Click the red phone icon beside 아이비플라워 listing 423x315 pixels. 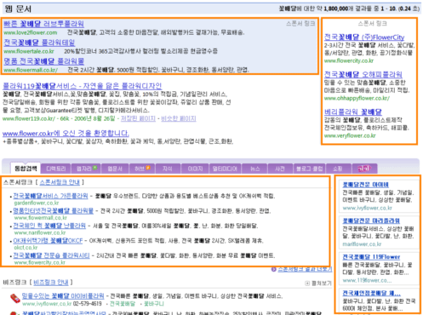pos(15,298)
